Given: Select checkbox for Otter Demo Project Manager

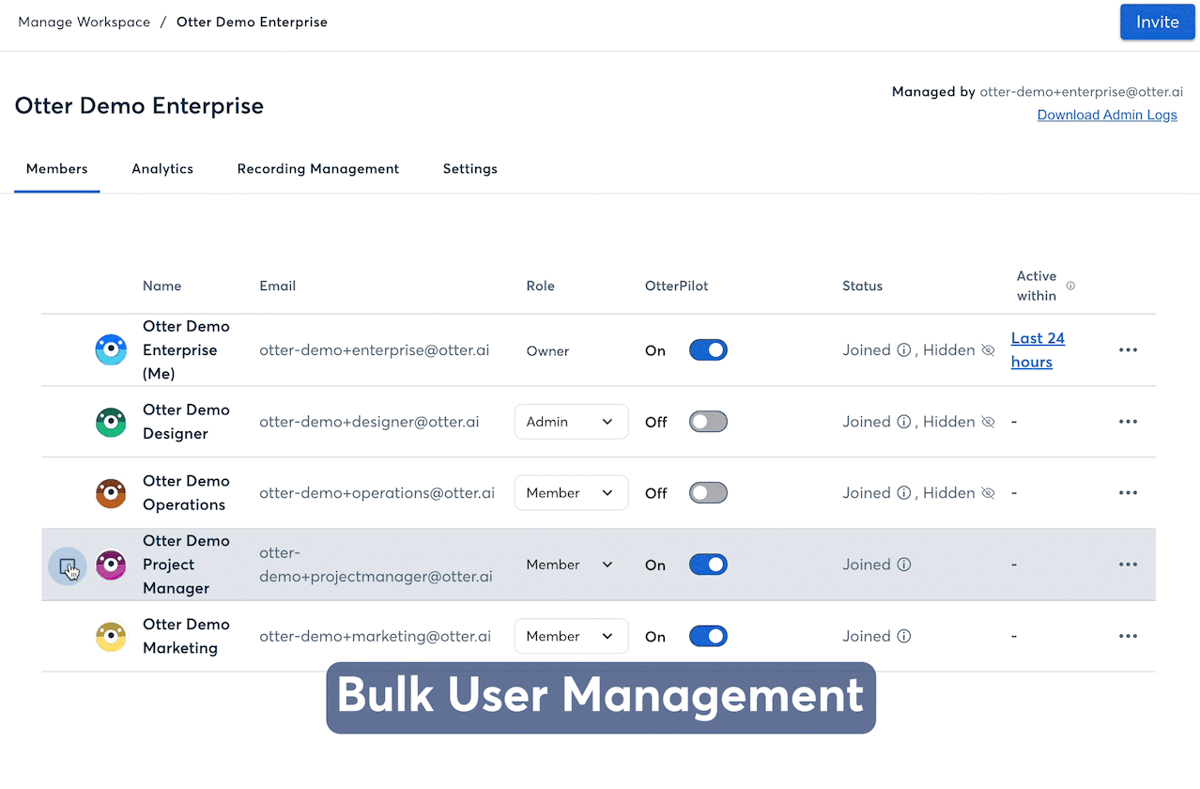Looking at the screenshot, I should tap(67, 565).
